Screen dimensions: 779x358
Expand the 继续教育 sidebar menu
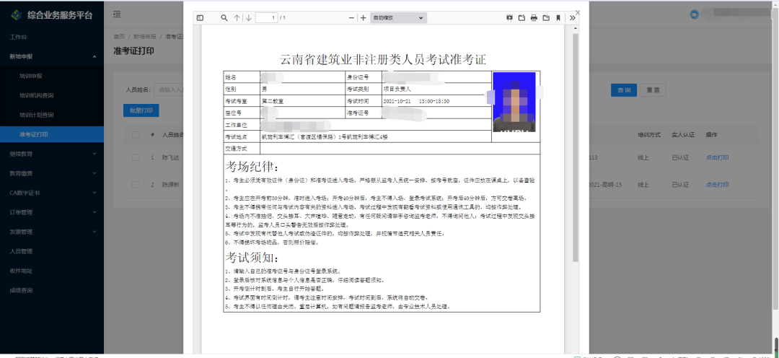click(x=52, y=154)
